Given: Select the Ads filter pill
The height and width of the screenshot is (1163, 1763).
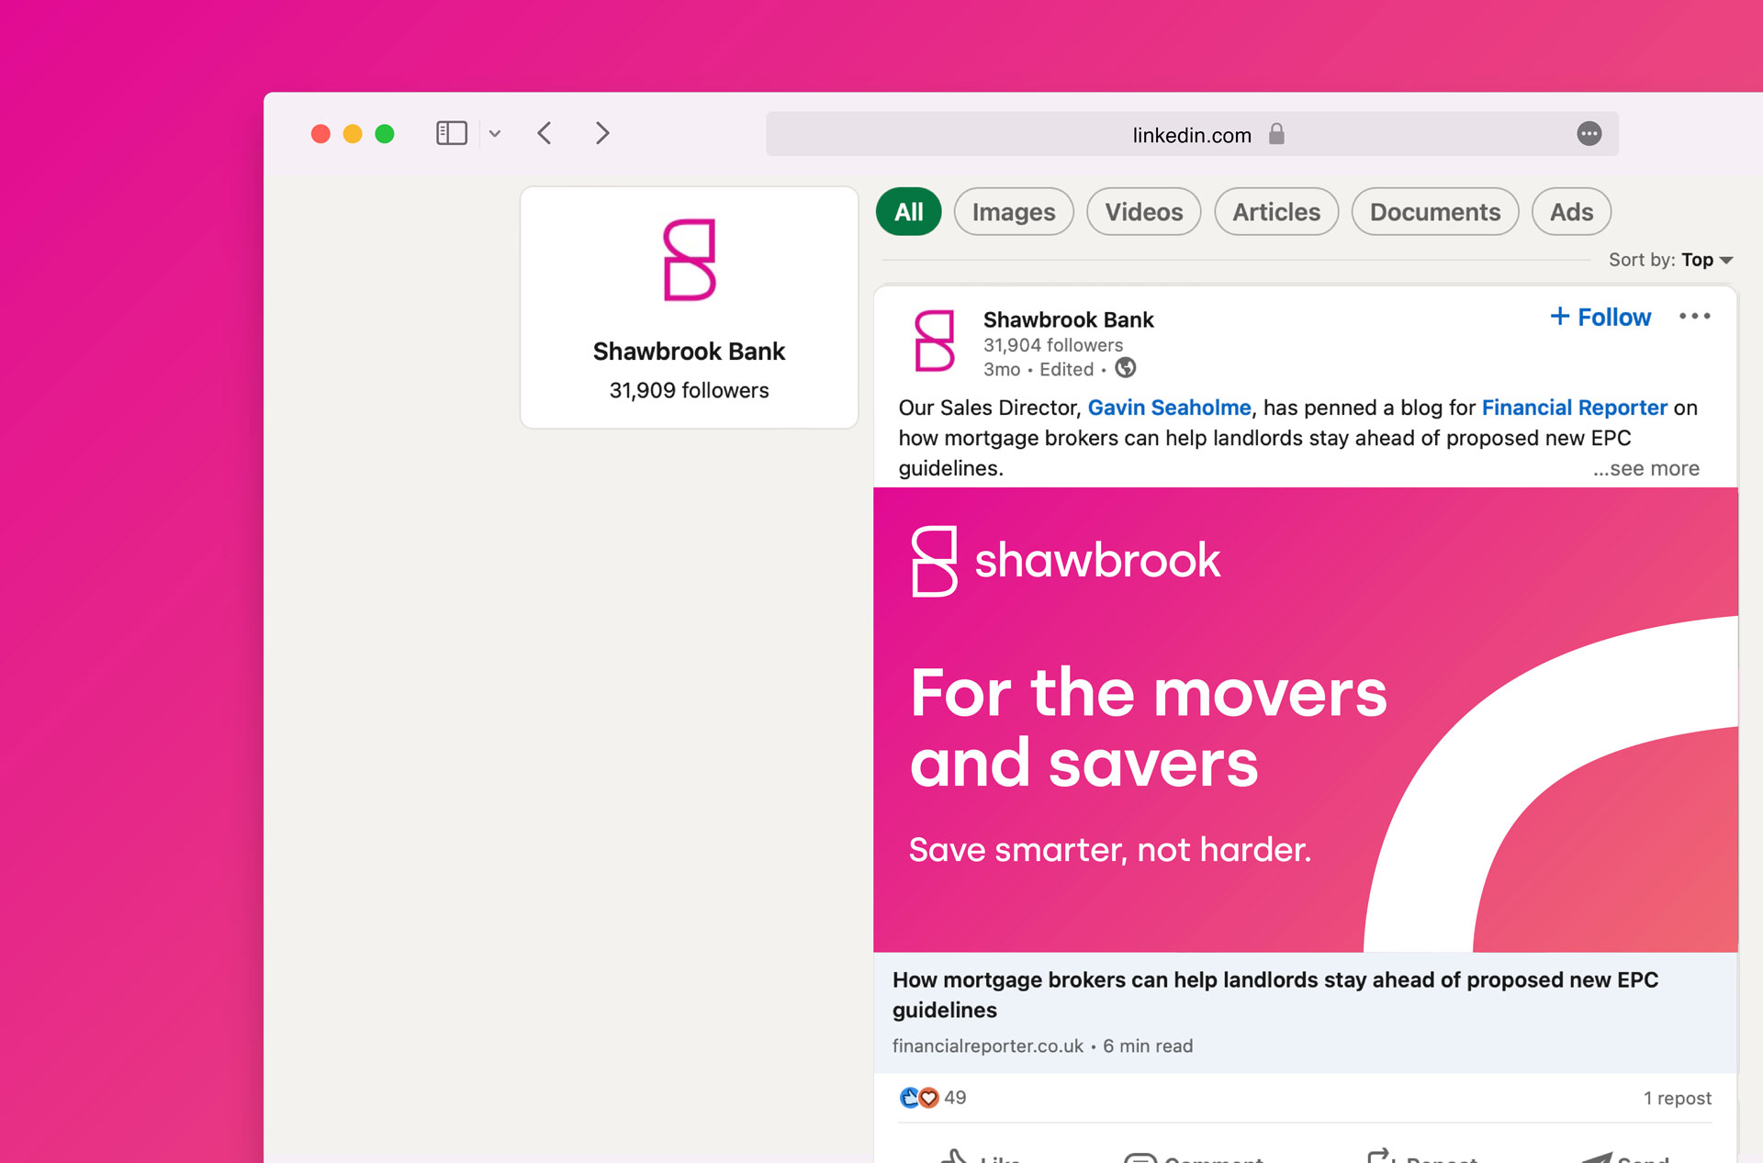Looking at the screenshot, I should coord(1571,212).
